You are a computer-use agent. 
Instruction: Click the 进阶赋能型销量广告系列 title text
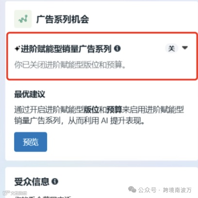coord(66,49)
